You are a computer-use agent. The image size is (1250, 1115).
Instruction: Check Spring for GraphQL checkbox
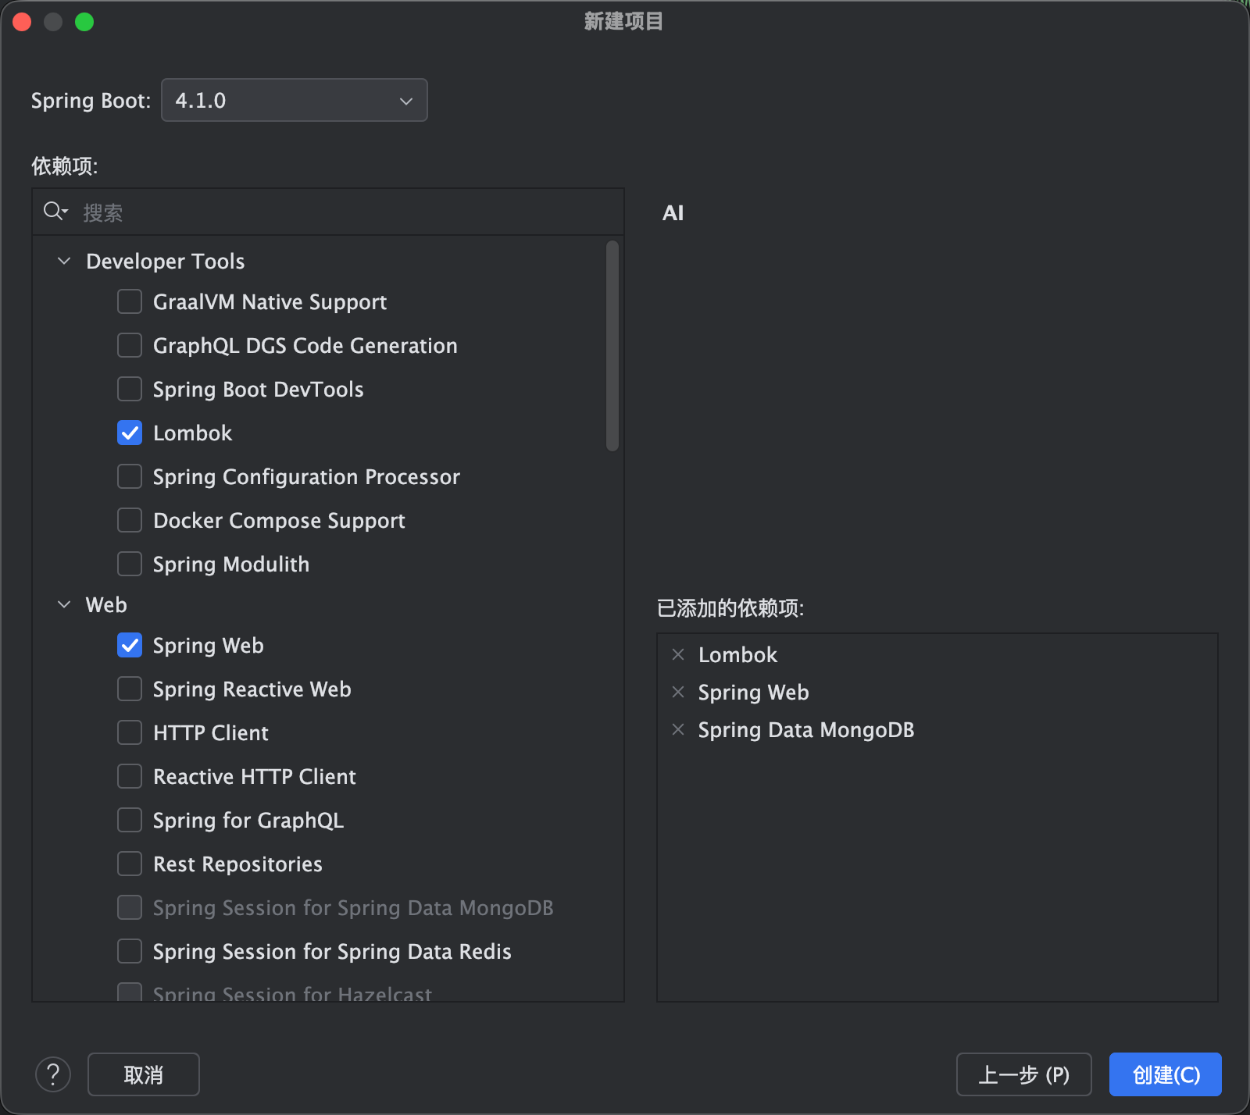[130, 820]
